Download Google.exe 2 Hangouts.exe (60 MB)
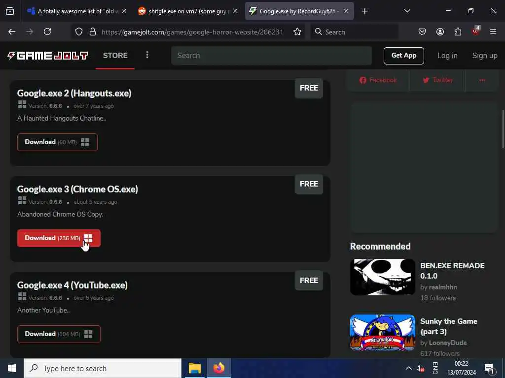Viewport: 505px width, 378px height. tap(57, 142)
